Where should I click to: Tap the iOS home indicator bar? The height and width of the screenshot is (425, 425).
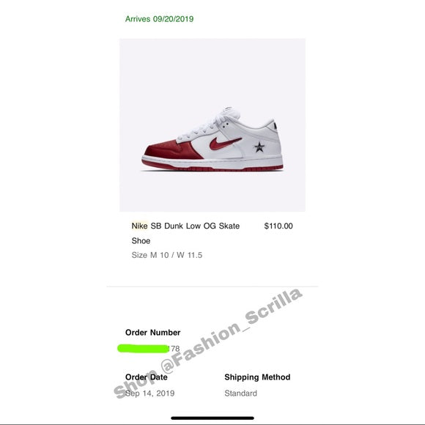coord(212,418)
